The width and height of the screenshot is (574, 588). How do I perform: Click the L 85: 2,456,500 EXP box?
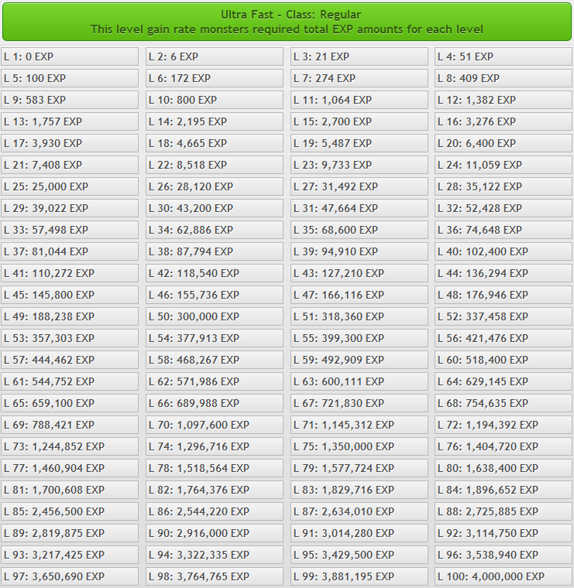[x=70, y=511]
